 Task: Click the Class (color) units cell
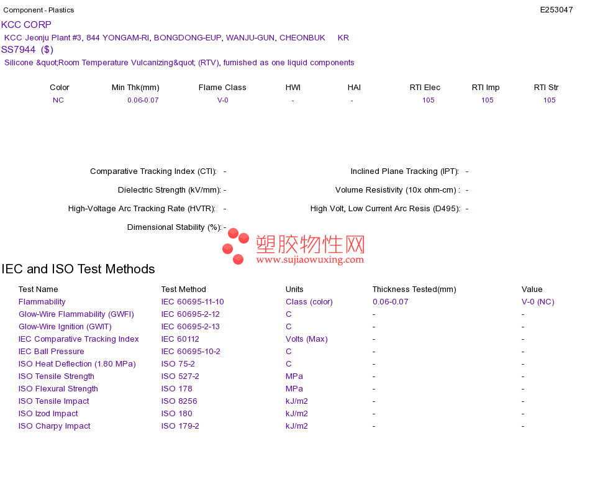click(x=309, y=301)
